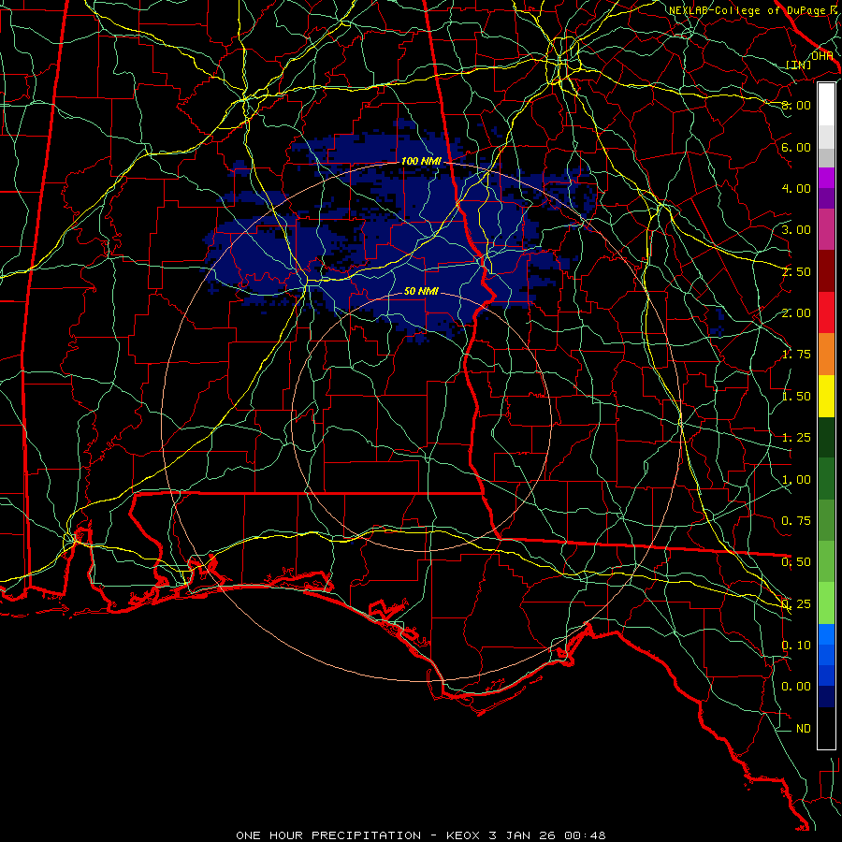Click the 0.75 legend value
The image size is (842, 842).
796,521
